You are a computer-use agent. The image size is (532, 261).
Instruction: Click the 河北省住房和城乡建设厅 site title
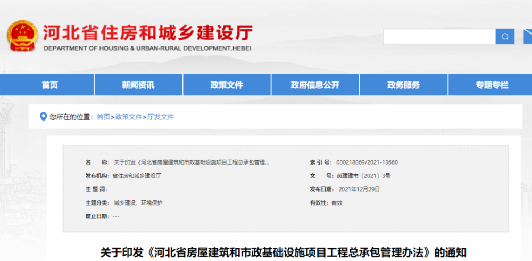pos(148,34)
